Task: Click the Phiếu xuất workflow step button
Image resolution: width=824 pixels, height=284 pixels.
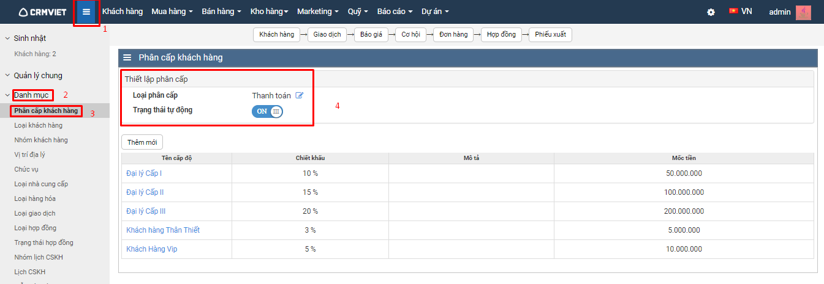Action: pyautogui.click(x=550, y=34)
